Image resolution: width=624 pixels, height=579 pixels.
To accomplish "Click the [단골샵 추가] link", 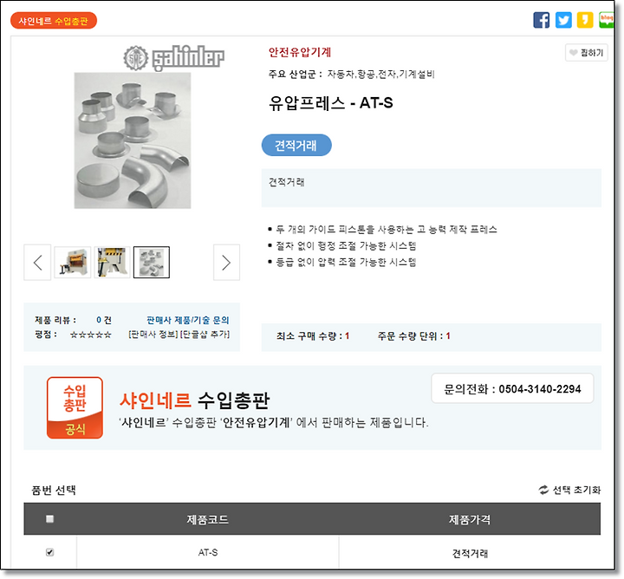I will tap(205, 335).
